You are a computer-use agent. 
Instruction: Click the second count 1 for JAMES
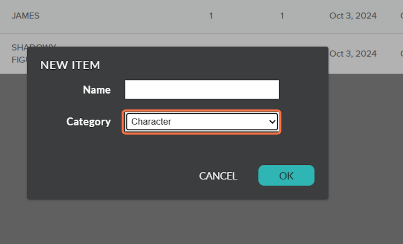[x=282, y=15]
